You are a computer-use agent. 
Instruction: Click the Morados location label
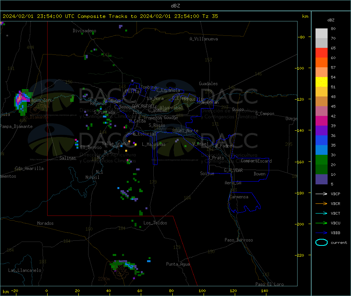point(46,223)
